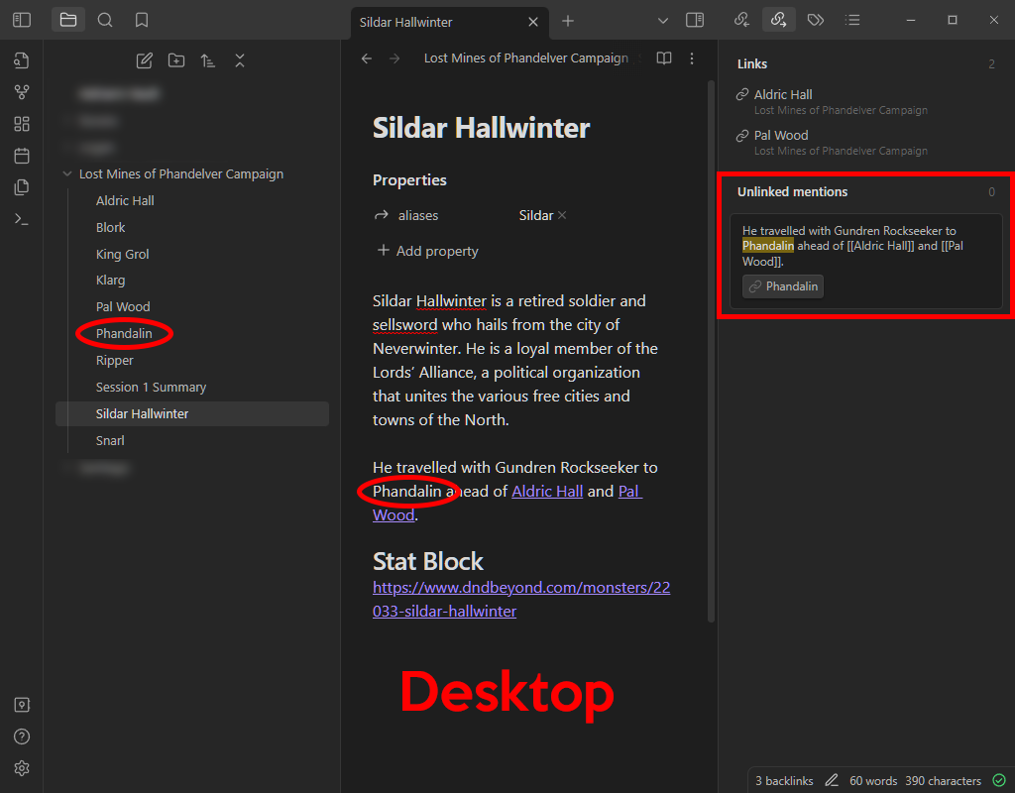The width and height of the screenshot is (1015, 793).
Task: Change file sort order icon
Action: click(x=208, y=60)
